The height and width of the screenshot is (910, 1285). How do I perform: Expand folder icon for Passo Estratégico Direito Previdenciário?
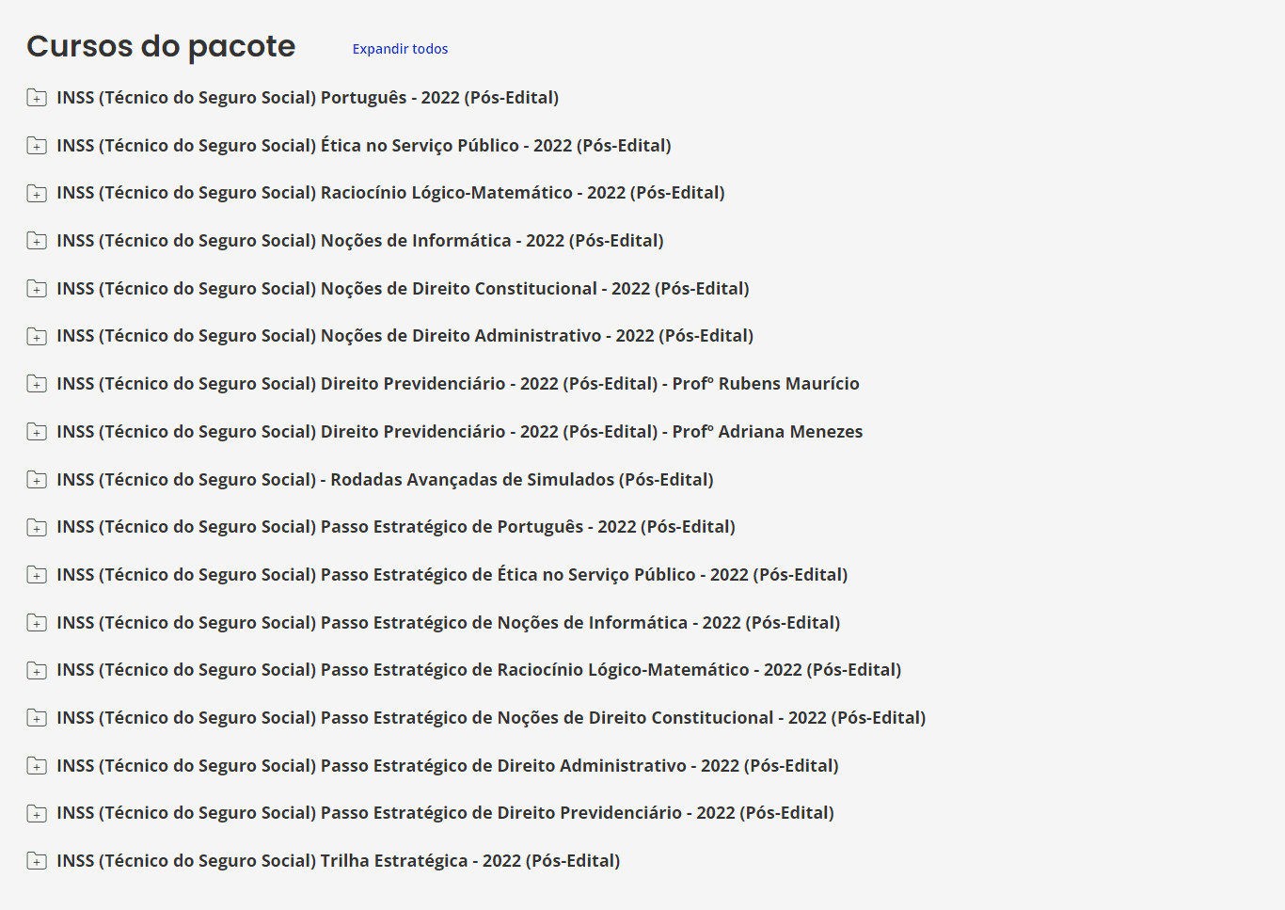pyautogui.click(x=37, y=813)
